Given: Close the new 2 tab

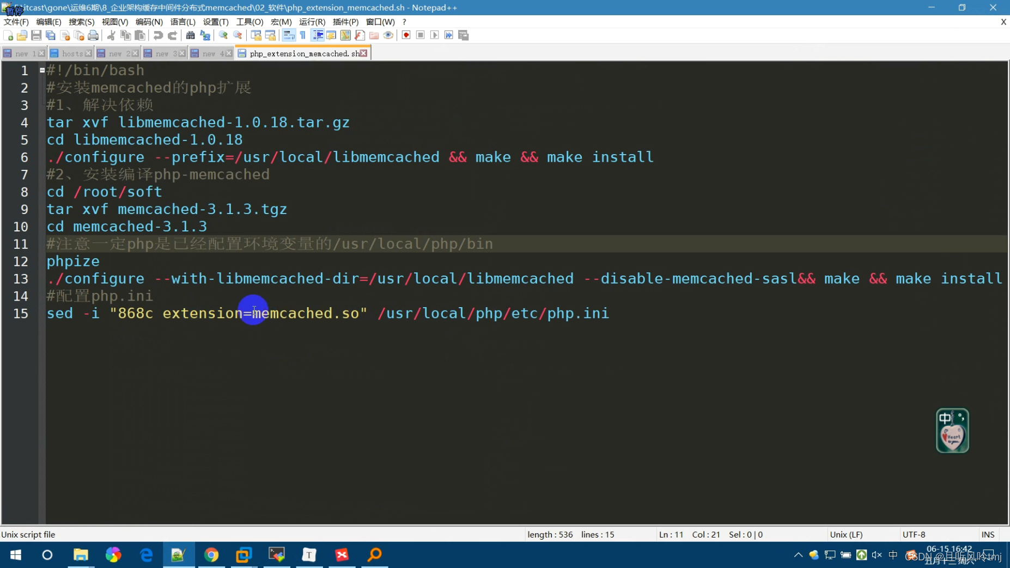Looking at the screenshot, I should tap(135, 53).
